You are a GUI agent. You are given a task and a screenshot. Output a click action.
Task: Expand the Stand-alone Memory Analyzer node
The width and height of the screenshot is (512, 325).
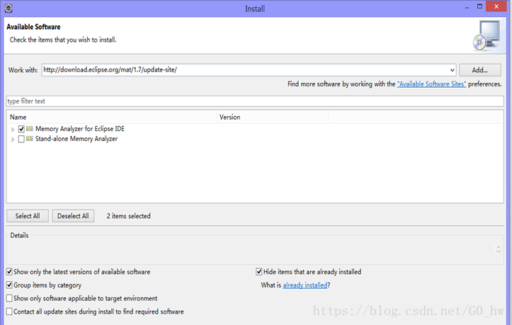pos(13,139)
